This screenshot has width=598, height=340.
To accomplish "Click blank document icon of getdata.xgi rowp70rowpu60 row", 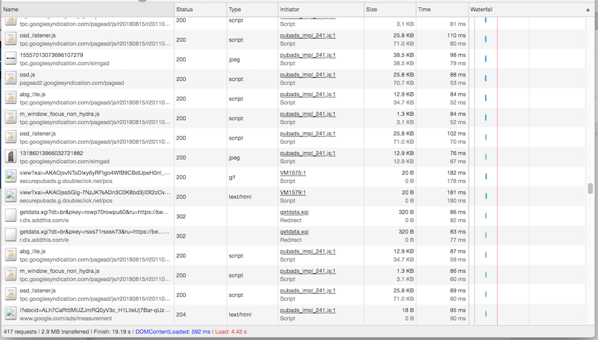I will point(11,216).
